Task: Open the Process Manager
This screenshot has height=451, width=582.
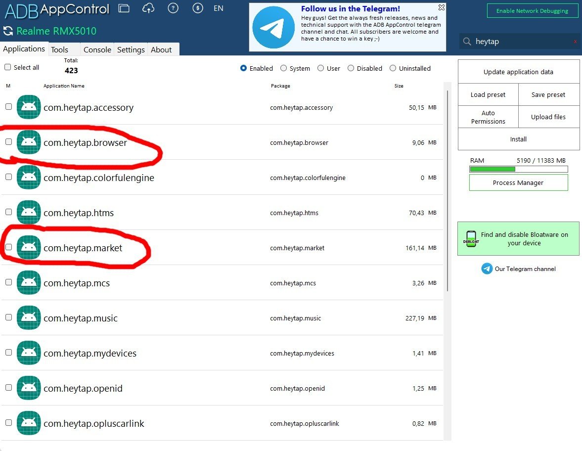Action: click(518, 182)
